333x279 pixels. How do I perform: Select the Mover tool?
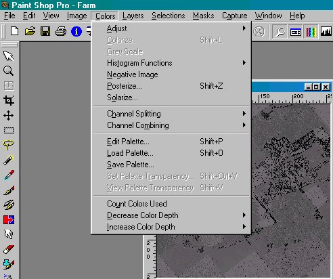[9, 116]
